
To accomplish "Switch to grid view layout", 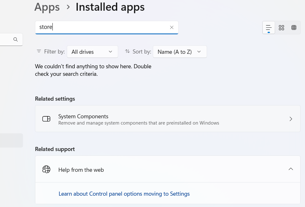I will (x=281, y=28).
